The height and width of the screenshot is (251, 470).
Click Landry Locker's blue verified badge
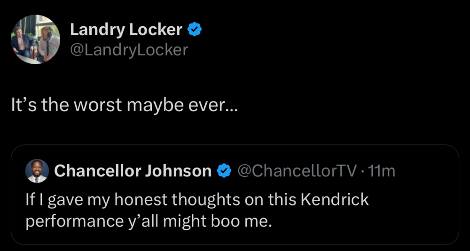[195, 30]
